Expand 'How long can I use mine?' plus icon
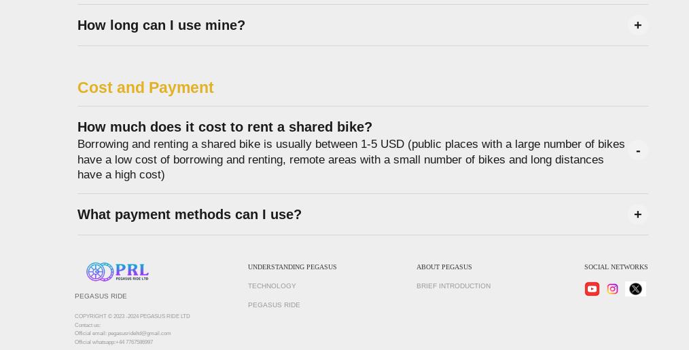Image resolution: width=689 pixels, height=350 pixels. click(x=637, y=26)
